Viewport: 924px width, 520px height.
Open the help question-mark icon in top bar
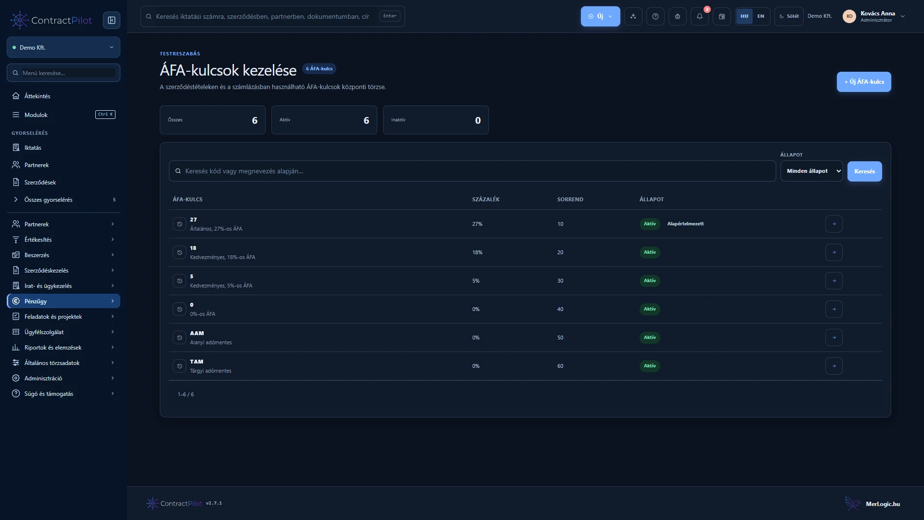(x=655, y=16)
